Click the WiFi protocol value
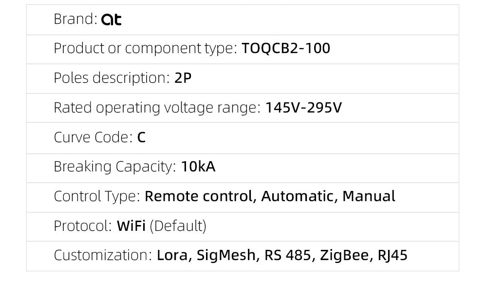This screenshot has width=487, height=282. 131,226
